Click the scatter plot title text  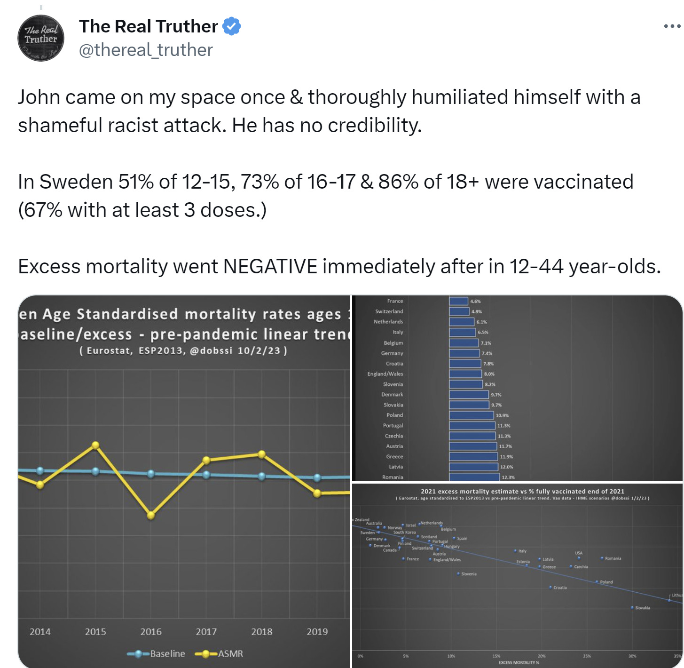click(x=522, y=491)
